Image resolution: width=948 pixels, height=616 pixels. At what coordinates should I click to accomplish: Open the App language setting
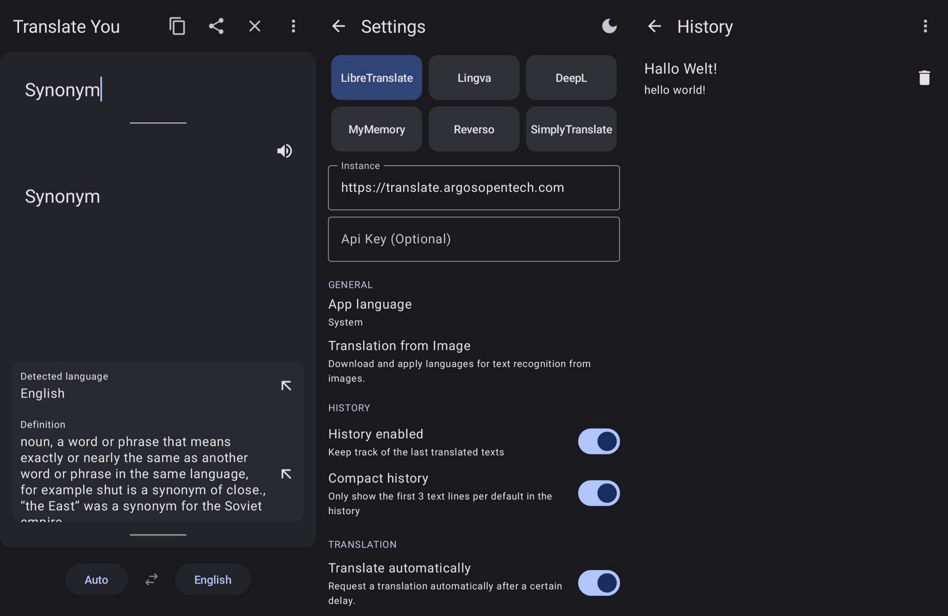click(x=474, y=312)
